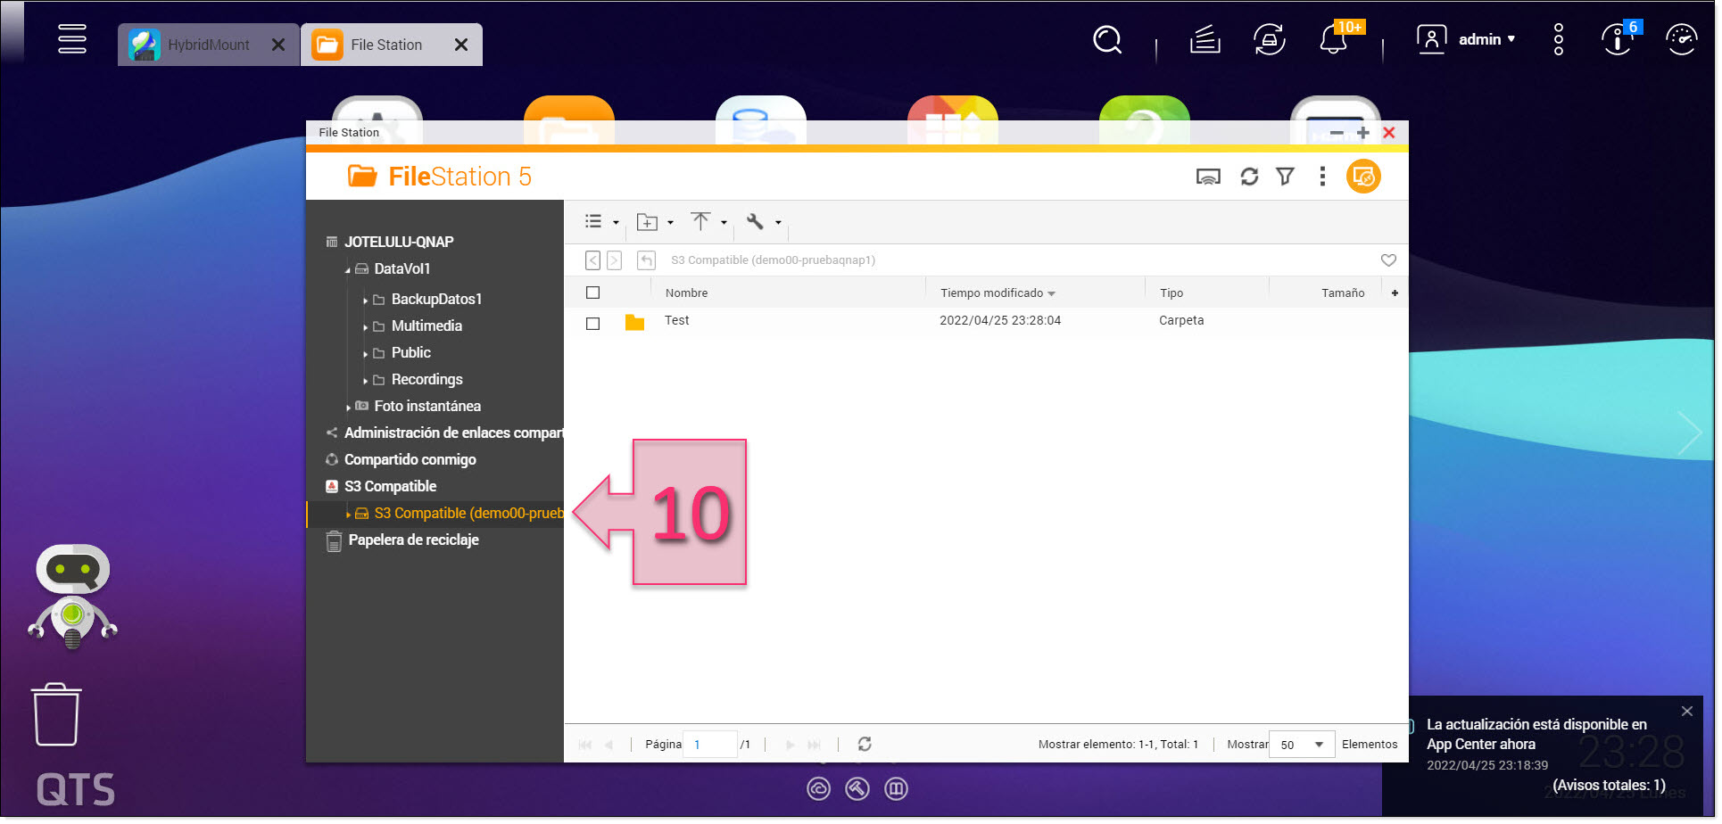Mark current location as favorite via heart icon

point(1388,260)
